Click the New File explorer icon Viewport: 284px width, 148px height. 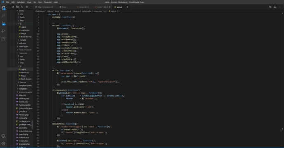coord(12,7)
